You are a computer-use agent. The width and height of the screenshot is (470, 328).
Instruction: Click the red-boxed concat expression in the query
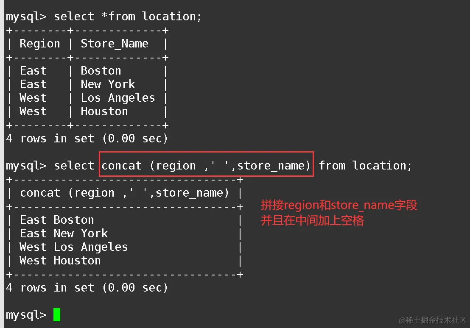tap(206, 166)
